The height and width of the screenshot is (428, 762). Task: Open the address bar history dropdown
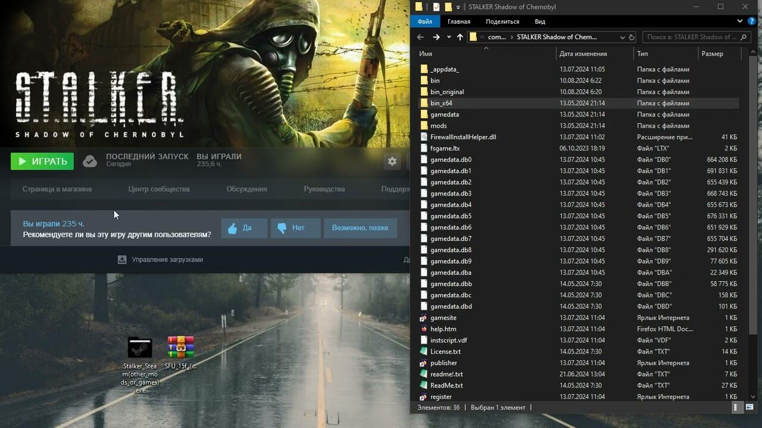(622, 37)
